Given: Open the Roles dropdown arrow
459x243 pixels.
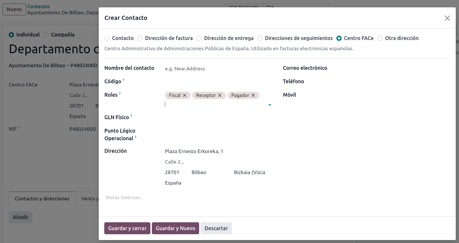Looking at the screenshot, I should coord(270,105).
